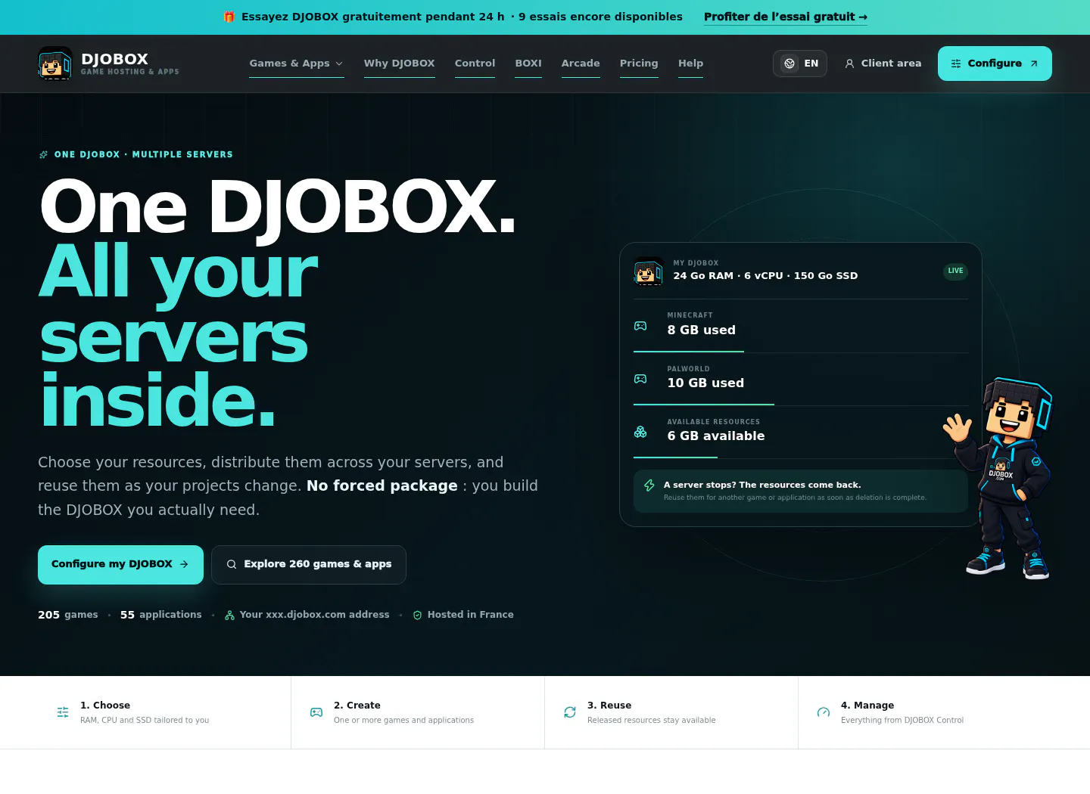1090x794 pixels.
Task: Click the '2. Create' step heading
Action: [357, 706]
